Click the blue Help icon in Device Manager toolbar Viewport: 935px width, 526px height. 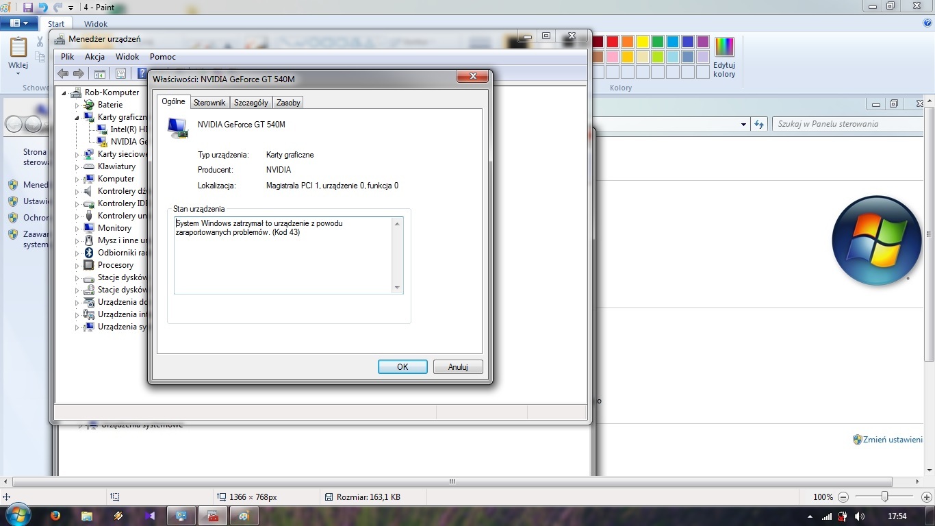pos(142,73)
